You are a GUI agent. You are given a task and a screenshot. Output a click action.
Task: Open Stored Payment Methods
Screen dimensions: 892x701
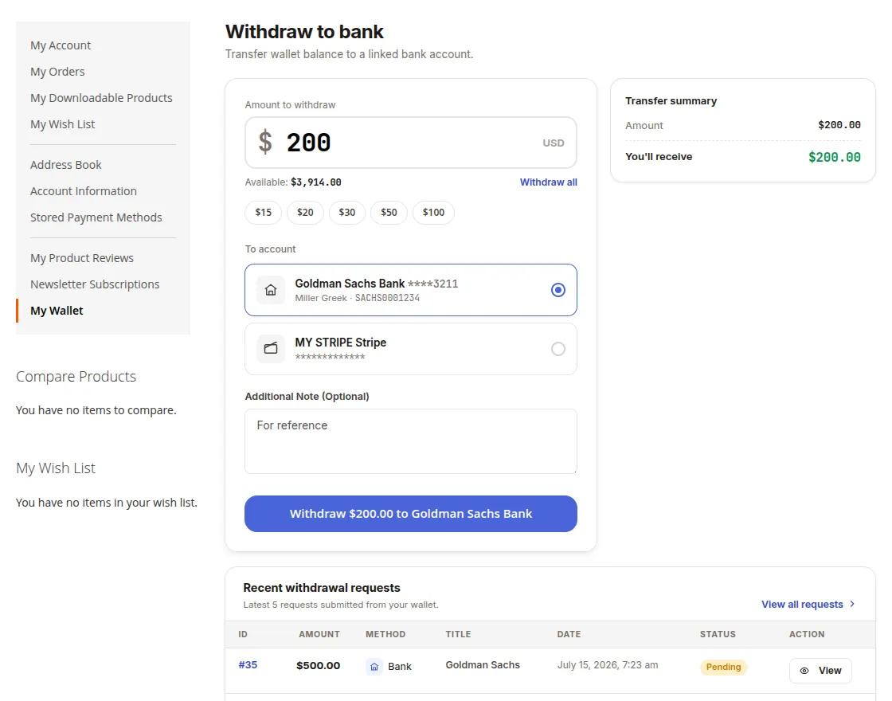pyautogui.click(x=96, y=217)
